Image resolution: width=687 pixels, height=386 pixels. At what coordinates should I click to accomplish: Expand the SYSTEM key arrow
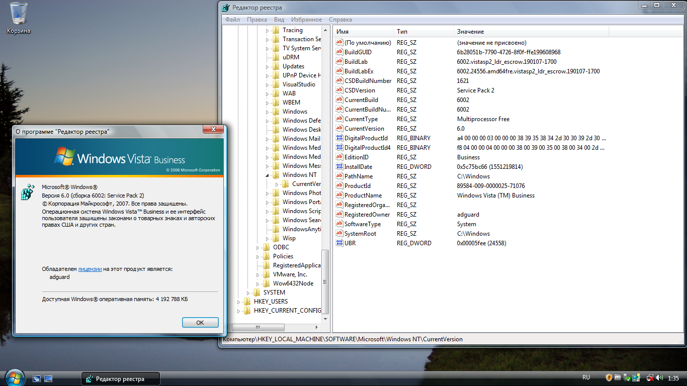point(248,293)
